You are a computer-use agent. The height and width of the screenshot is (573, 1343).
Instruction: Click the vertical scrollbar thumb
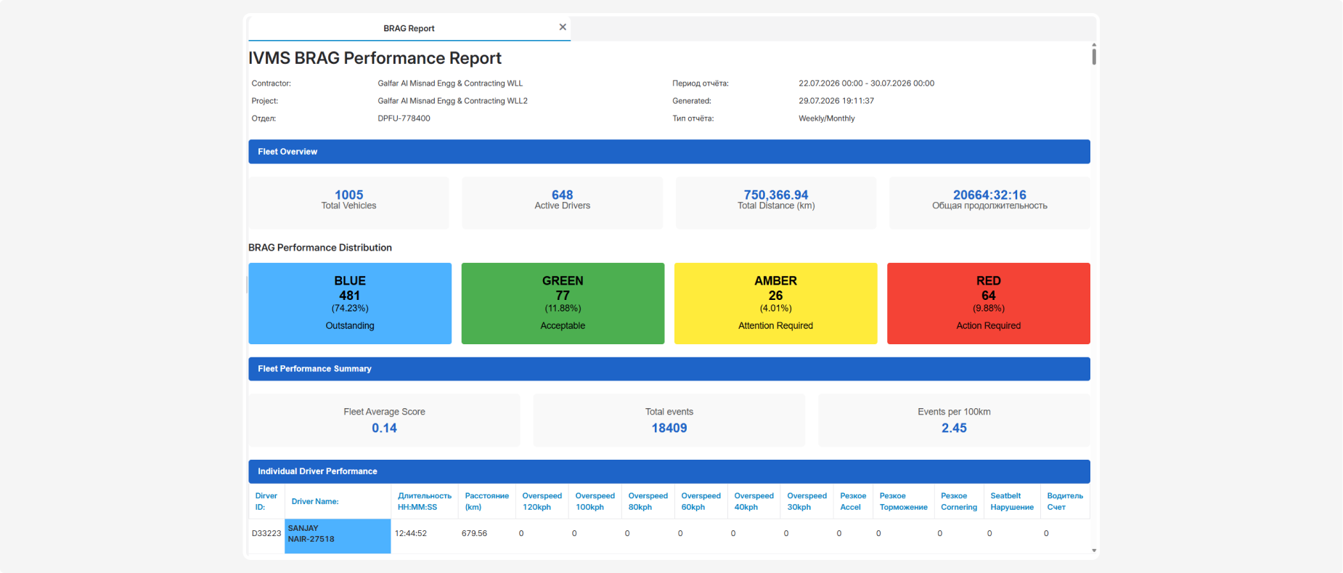click(x=1094, y=54)
